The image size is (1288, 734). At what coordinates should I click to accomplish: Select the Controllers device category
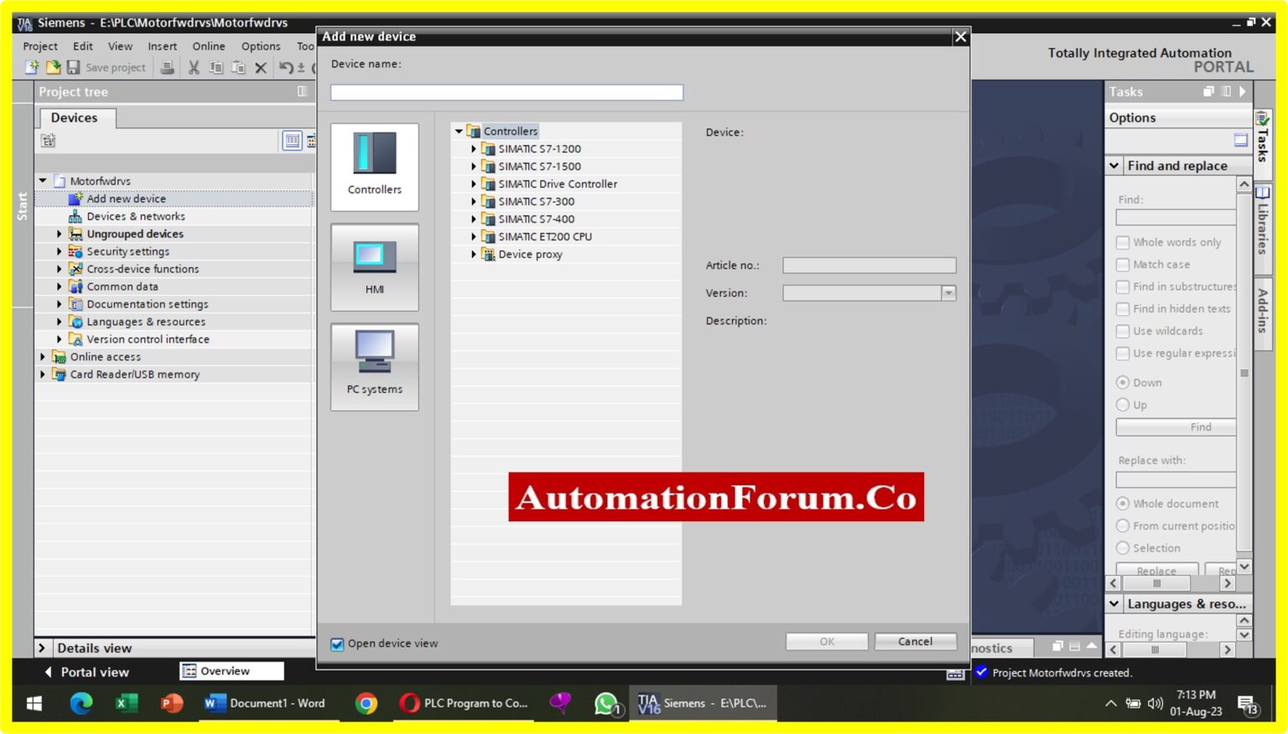pyautogui.click(x=374, y=167)
